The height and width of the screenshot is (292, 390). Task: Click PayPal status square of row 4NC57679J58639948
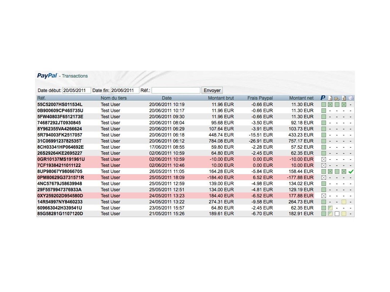324,184
